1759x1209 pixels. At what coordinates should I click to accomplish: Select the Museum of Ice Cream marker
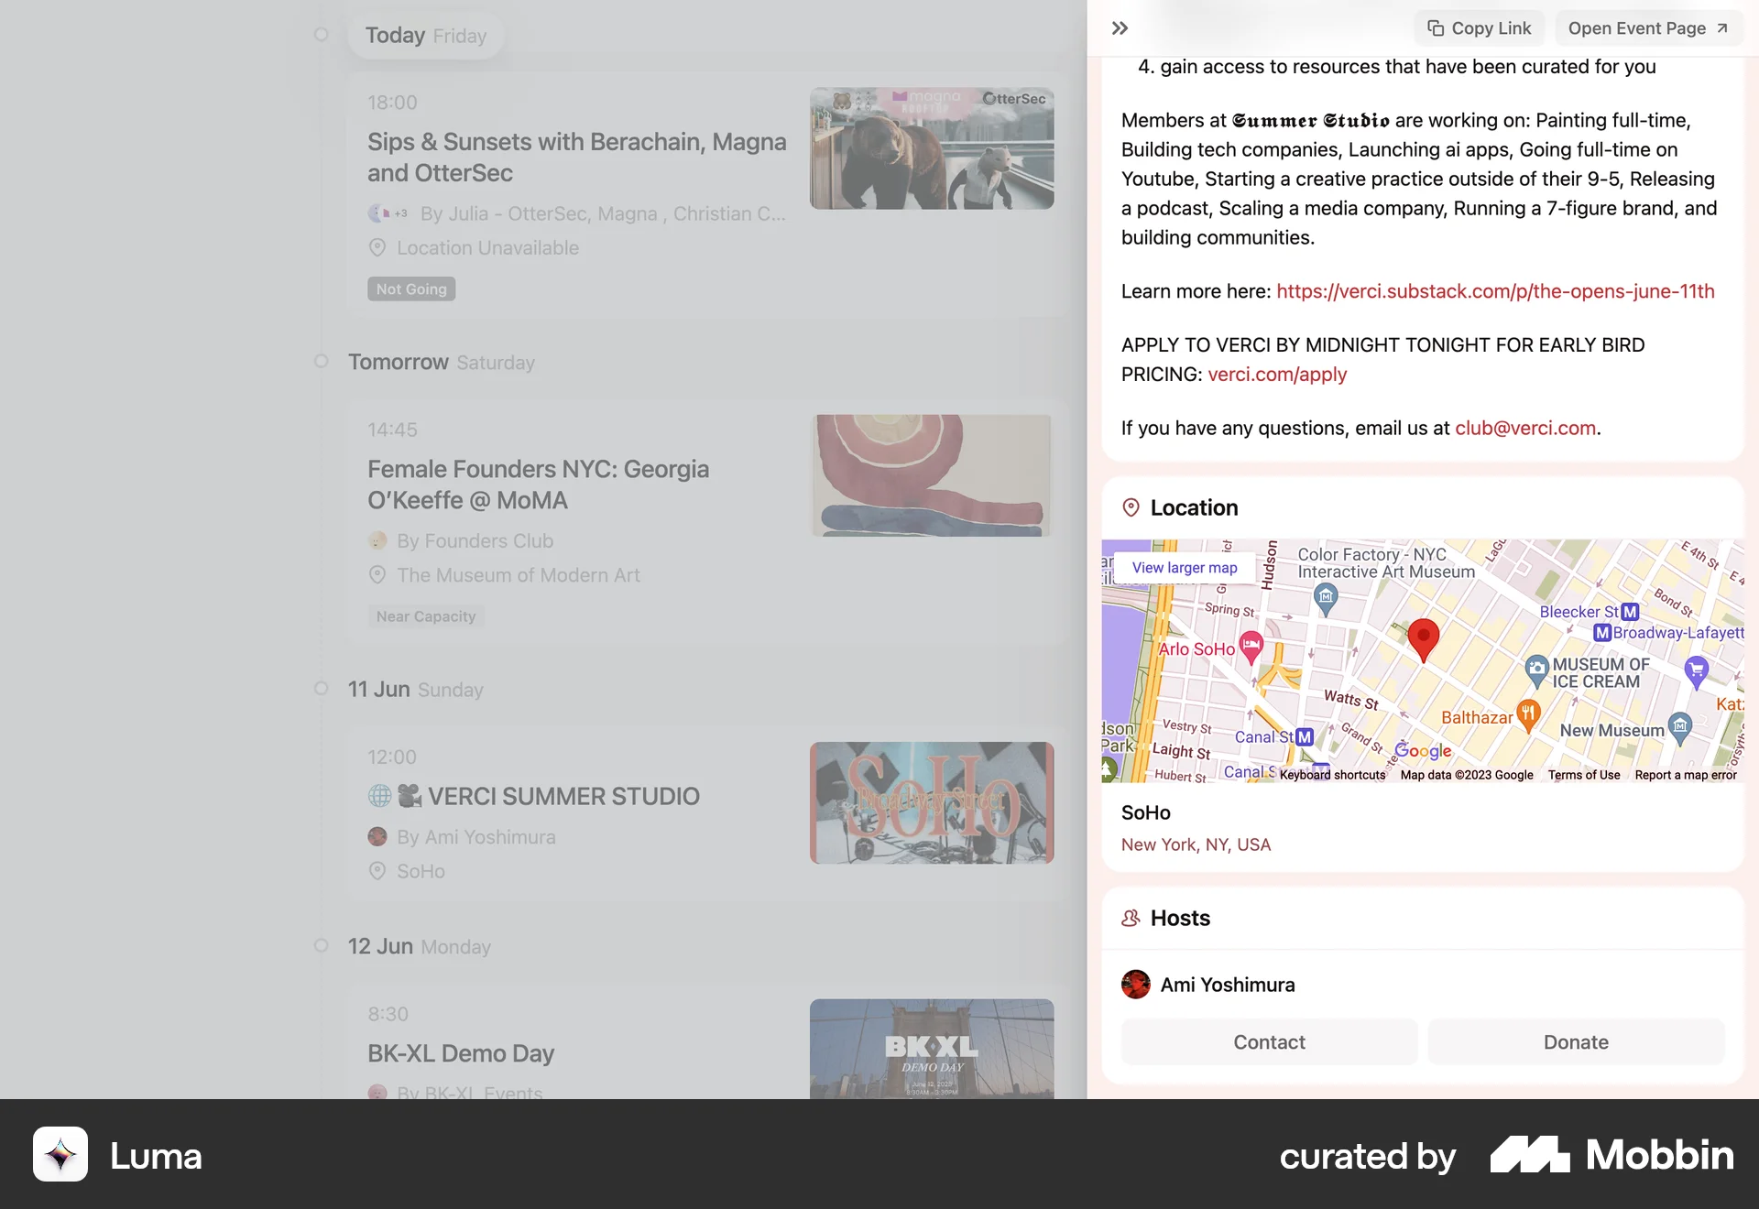tap(1536, 670)
